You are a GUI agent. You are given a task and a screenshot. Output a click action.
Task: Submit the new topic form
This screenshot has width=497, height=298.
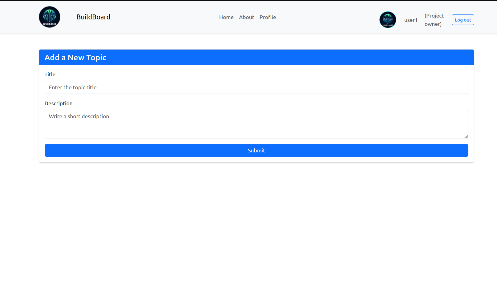(x=256, y=150)
